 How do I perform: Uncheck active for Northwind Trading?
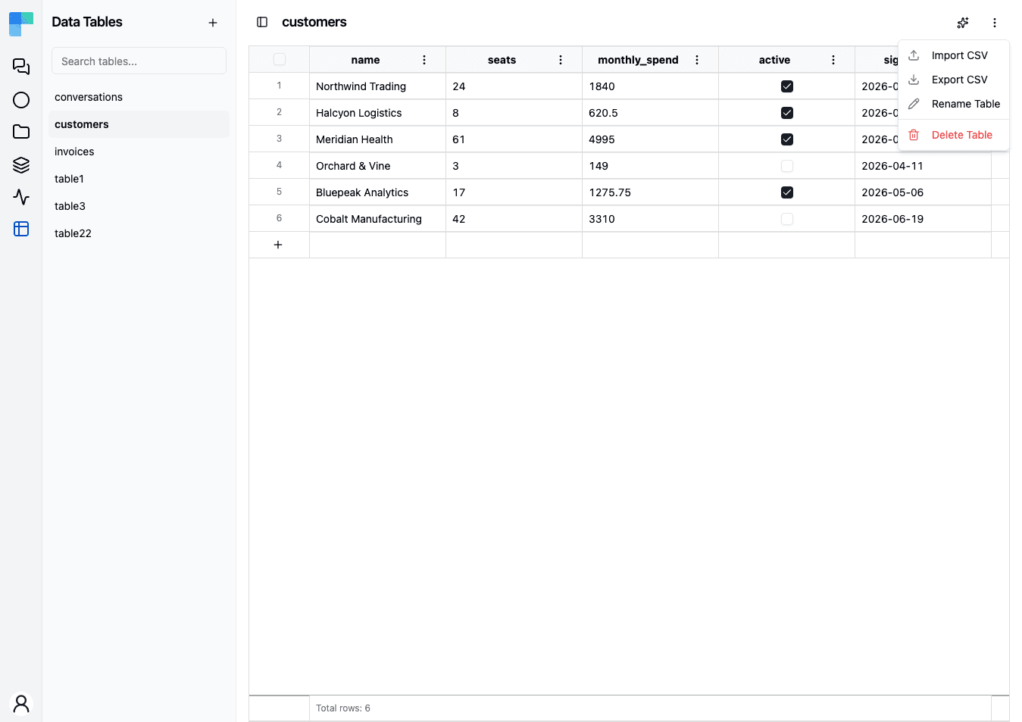click(787, 86)
